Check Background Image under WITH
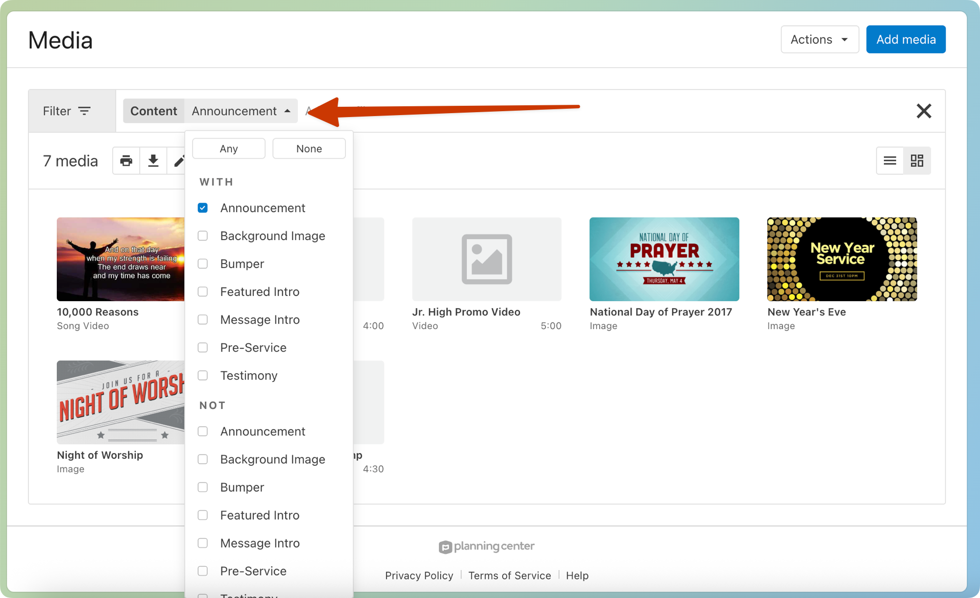Screen dimensions: 980x598 (x=203, y=236)
